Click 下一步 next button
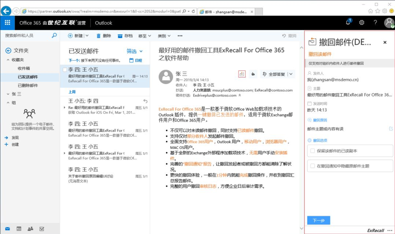Viewport: 395px width, 234px height. tap(318, 220)
